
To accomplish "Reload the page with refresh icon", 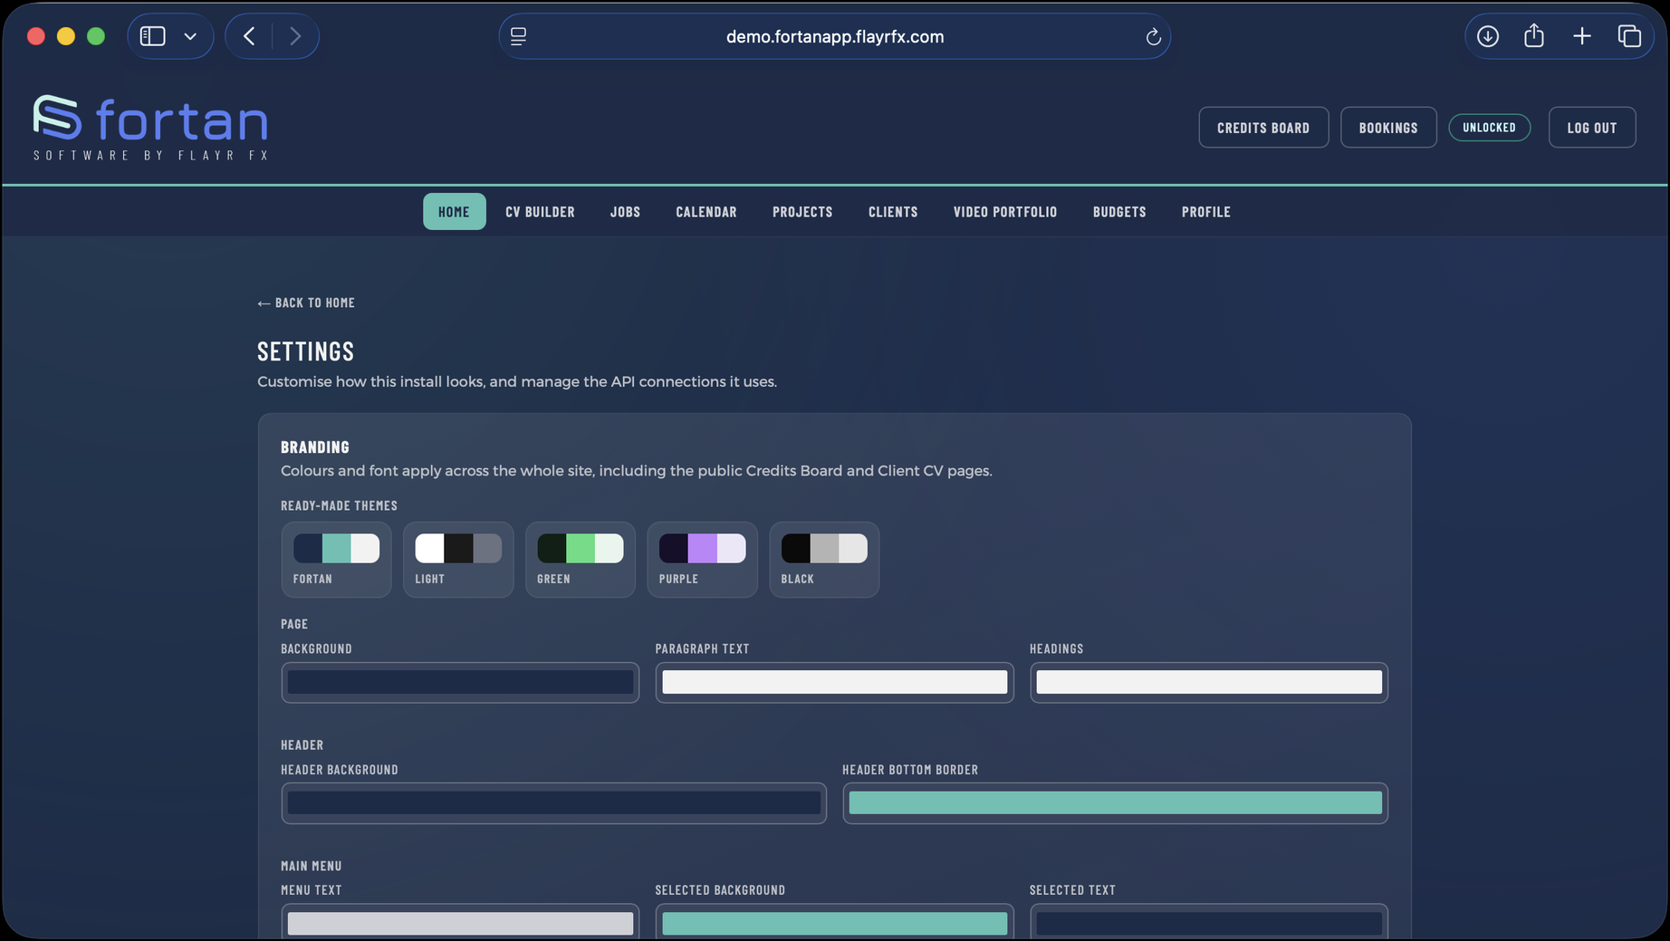I will [x=1153, y=36].
